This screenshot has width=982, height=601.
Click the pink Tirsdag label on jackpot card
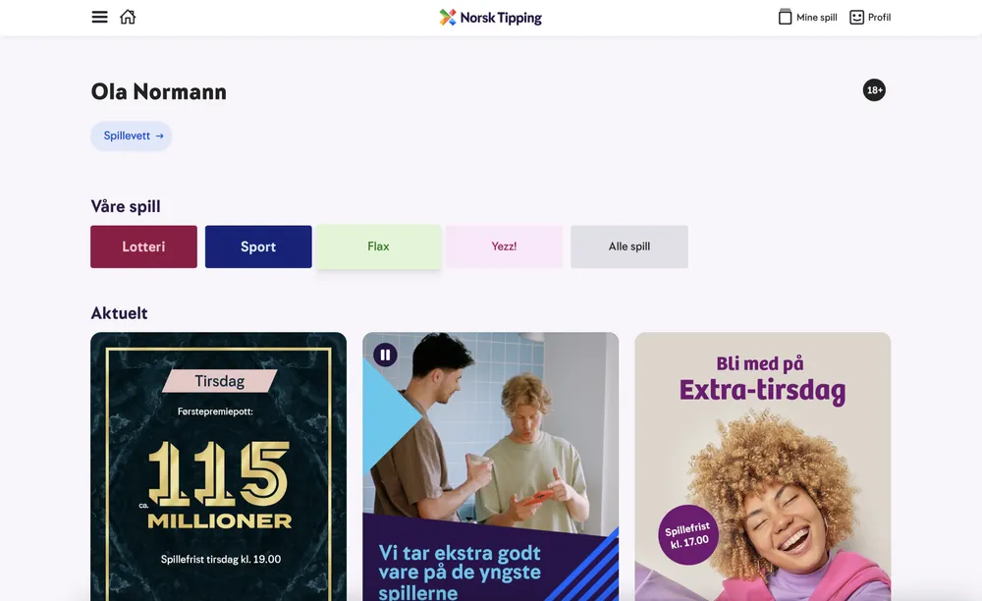(220, 381)
